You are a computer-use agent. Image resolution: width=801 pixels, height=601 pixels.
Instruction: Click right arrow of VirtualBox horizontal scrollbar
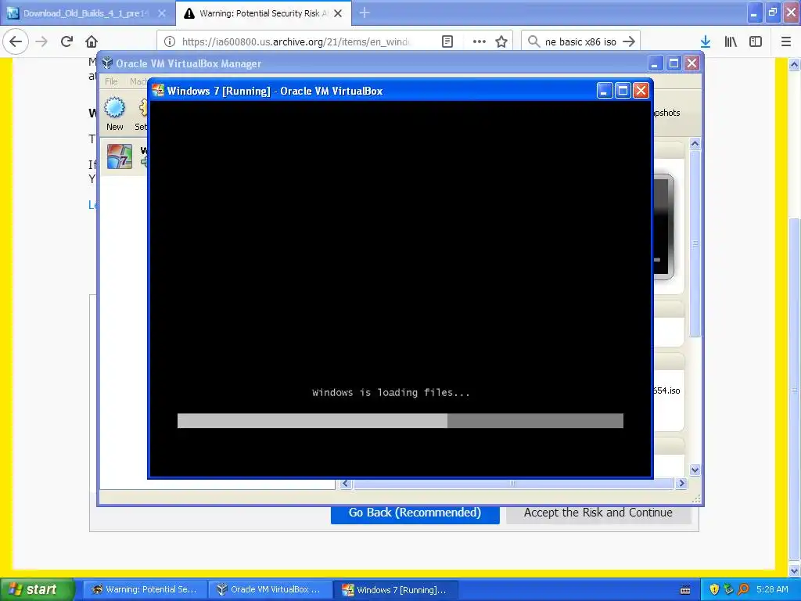[681, 484]
